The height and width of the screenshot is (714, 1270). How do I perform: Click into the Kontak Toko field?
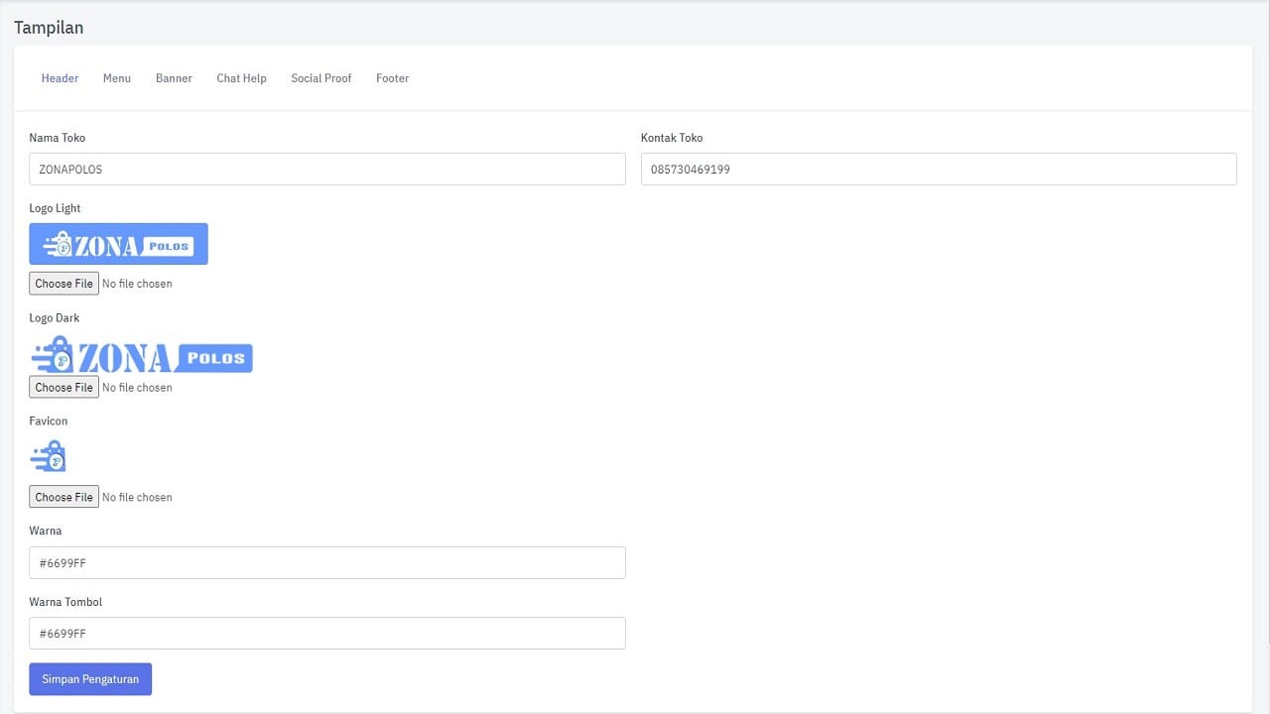938,170
